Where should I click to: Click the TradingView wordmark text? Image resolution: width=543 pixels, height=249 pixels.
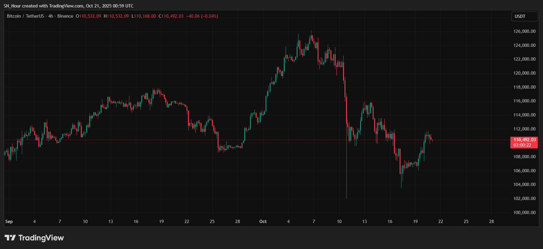[x=41, y=238]
